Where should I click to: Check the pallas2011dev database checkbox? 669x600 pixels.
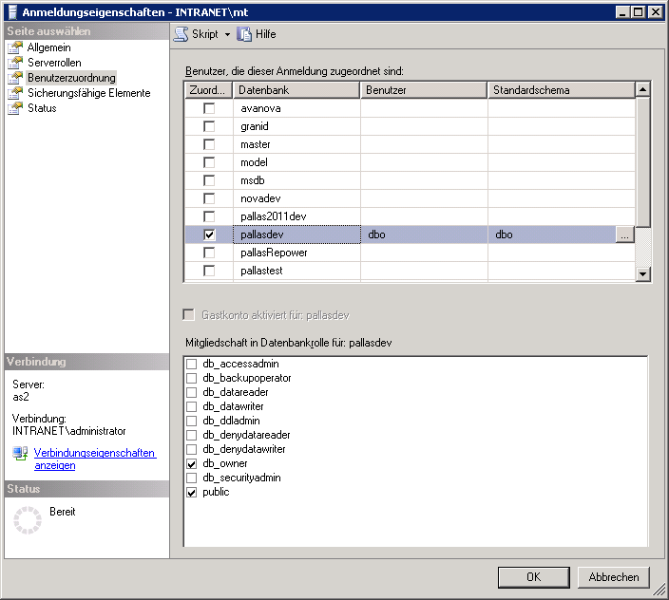pos(209,216)
